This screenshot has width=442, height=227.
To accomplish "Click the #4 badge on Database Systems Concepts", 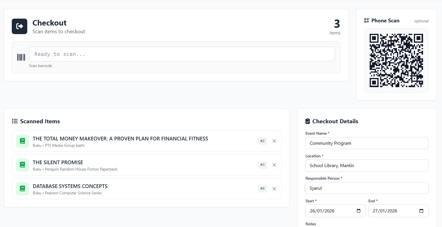I will click(262, 189).
